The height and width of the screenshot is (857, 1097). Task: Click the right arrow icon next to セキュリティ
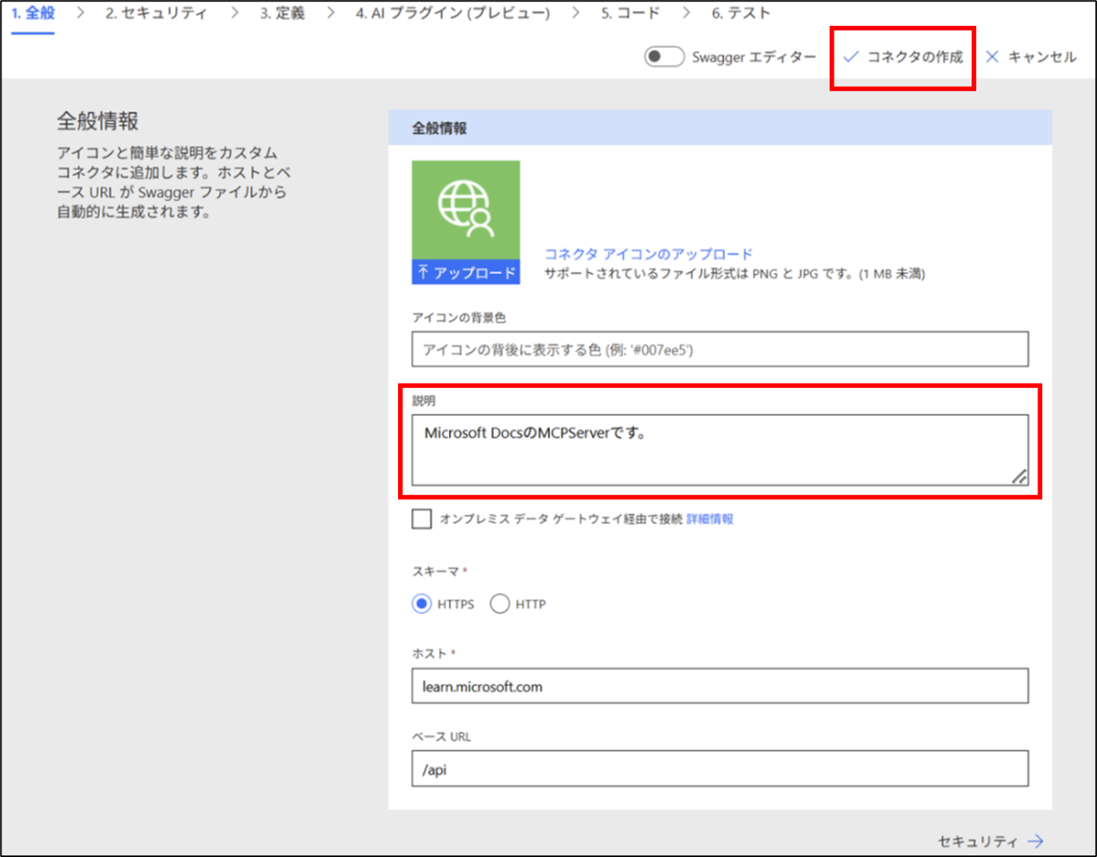coord(1036,841)
